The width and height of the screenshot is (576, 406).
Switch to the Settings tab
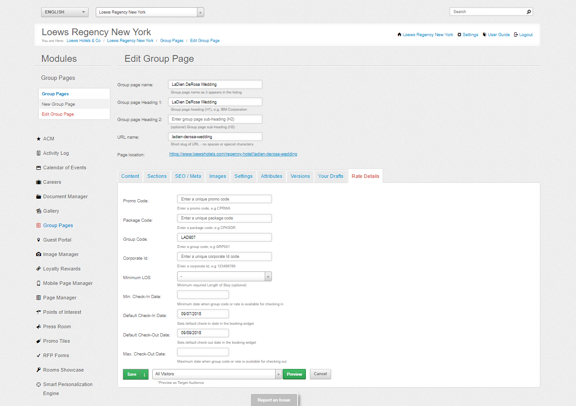[x=244, y=176]
